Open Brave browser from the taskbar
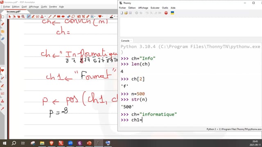The image size is (262, 147). 52,143
